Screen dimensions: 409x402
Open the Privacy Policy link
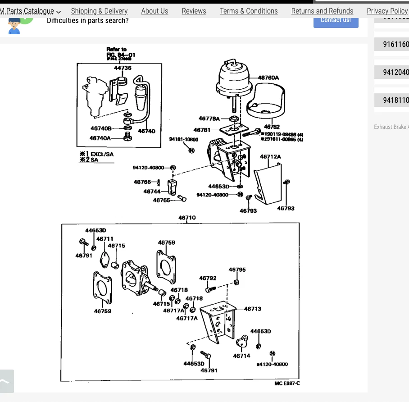387,11
